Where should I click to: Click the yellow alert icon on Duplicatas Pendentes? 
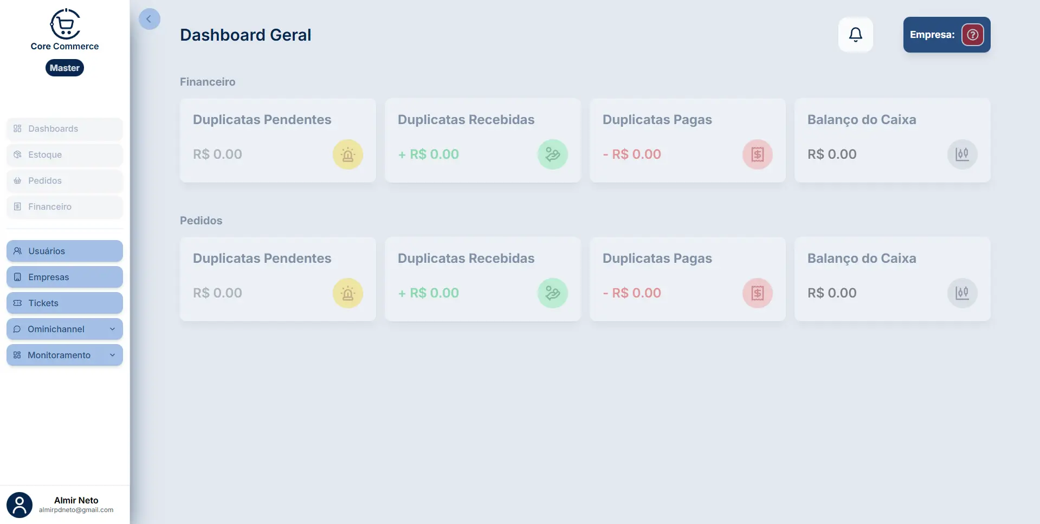tap(347, 154)
